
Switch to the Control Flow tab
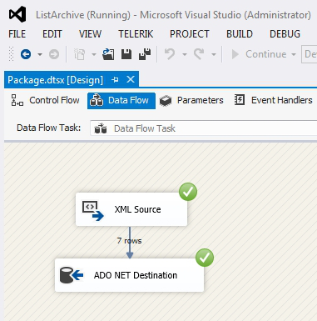[45, 100]
